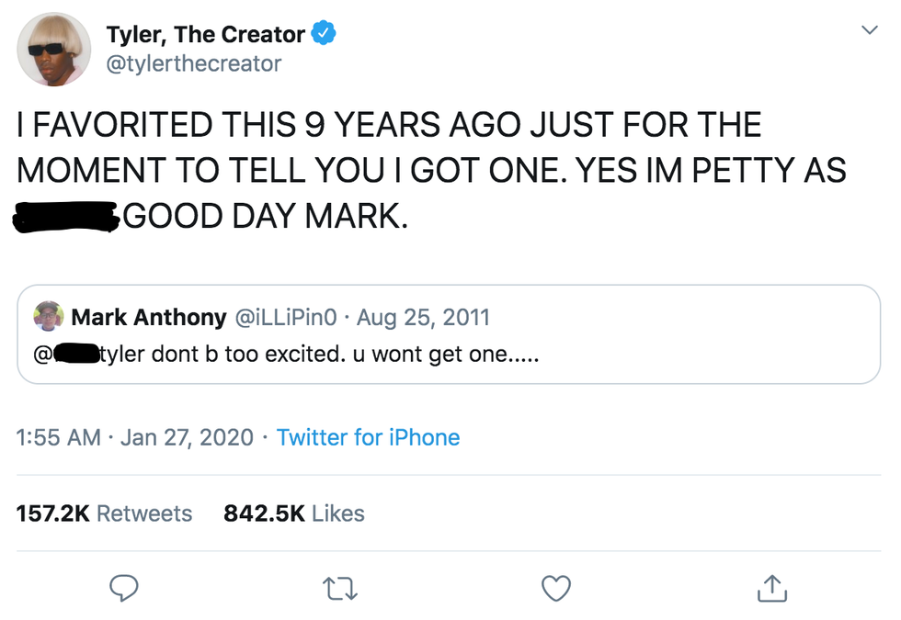The width and height of the screenshot is (901, 620).
Task: Click the 1:55 AM Jan 27, 2020 timestamp
Action: pos(134,437)
